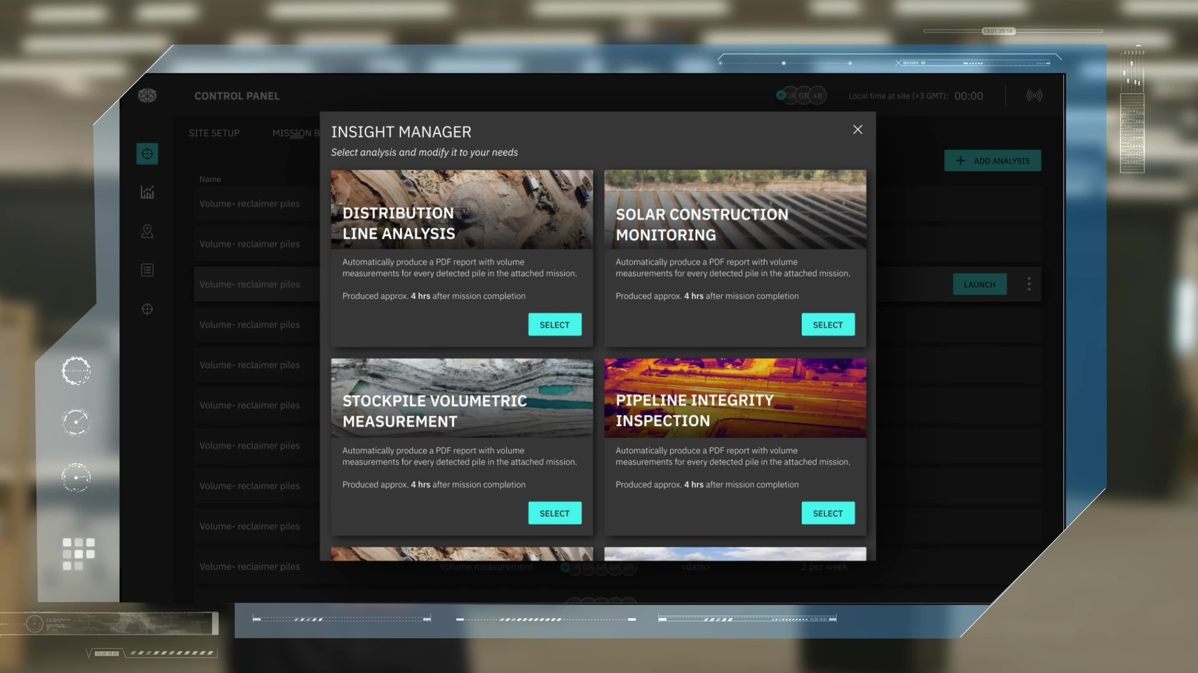This screenshot has height=673, width=1198.
Task: Open the analytics chart sidebar icon
Action: (147, 193)
